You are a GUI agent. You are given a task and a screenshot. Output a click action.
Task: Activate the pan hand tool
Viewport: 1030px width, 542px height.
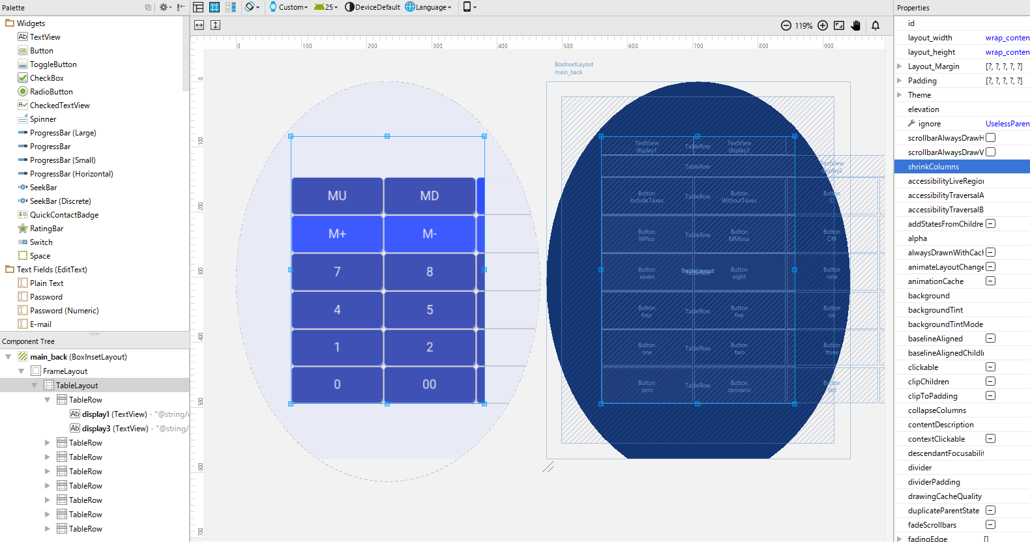[856, 25]
